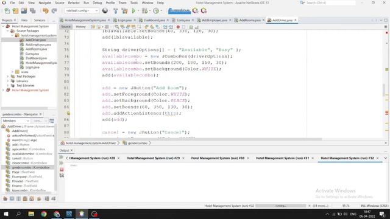The width and height of the screenshot is (390, 219).
Task: Click the last sort icon at Navigator bottom
Action: coord(54,199)
